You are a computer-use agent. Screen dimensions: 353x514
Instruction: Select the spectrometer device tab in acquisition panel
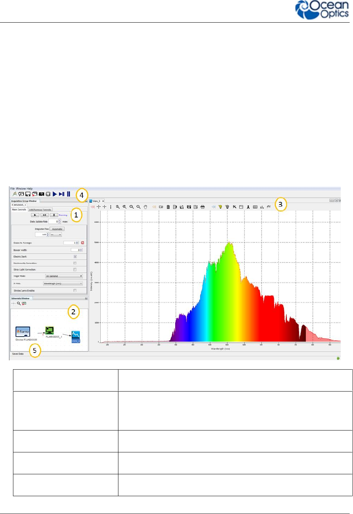pyautogui.click(x=19, y=205)
